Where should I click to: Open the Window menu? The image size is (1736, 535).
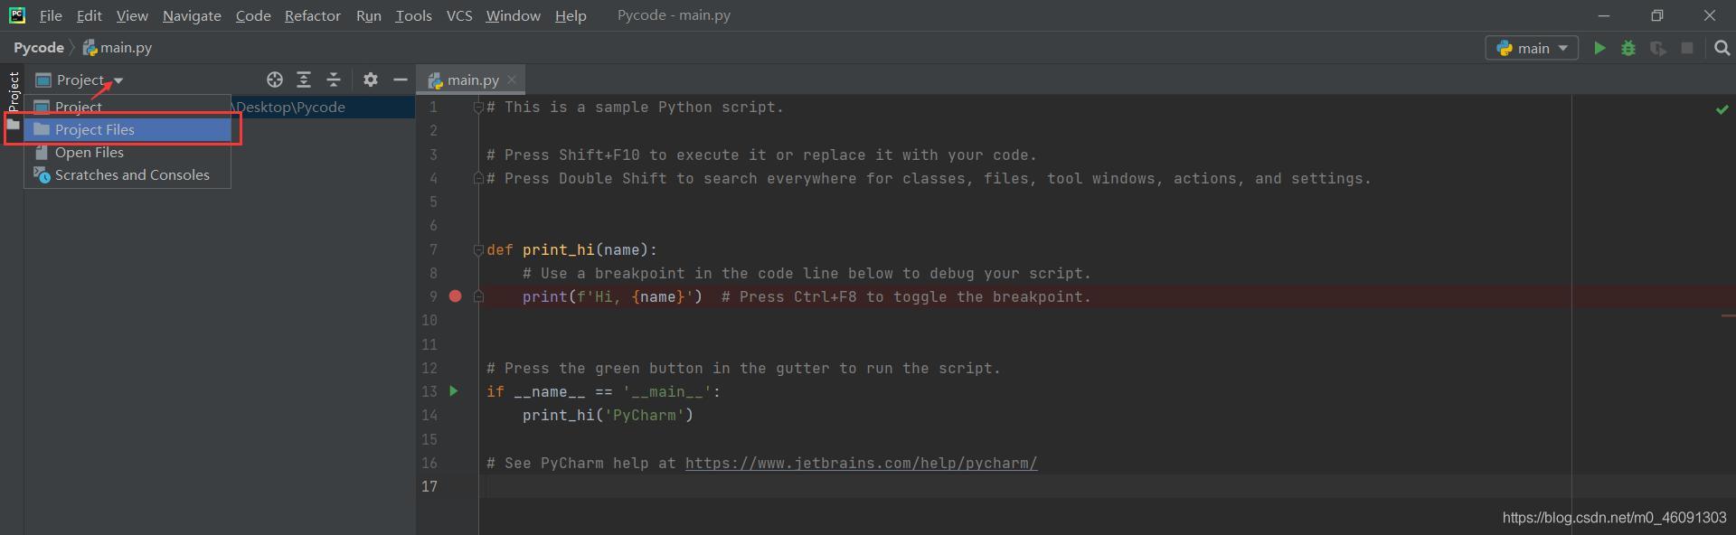click(513, 15)
